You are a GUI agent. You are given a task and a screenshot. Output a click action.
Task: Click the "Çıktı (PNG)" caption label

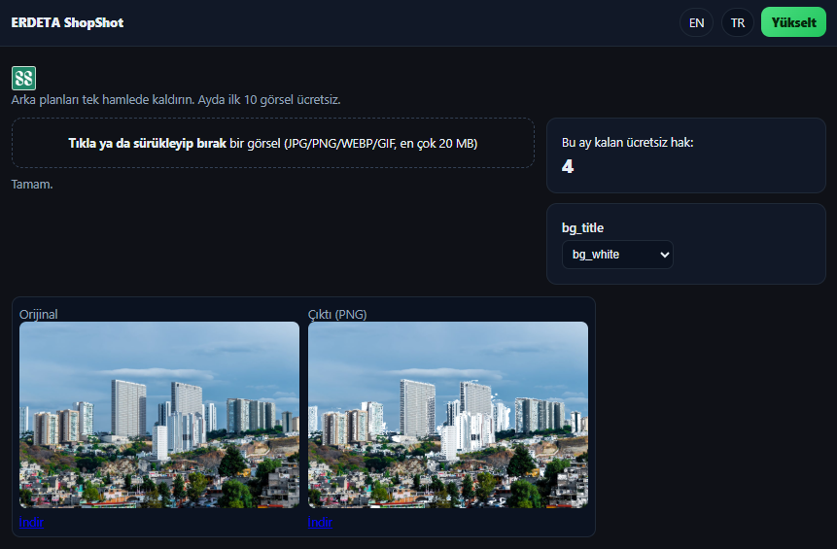pos(337,314)
